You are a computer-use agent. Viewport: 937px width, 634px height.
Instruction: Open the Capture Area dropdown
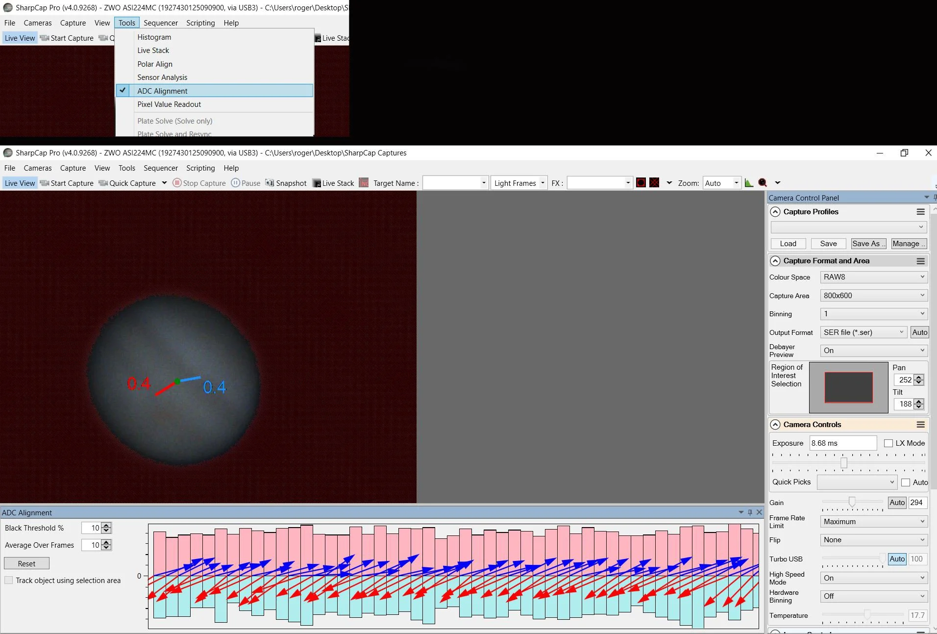tap(873, 295)
